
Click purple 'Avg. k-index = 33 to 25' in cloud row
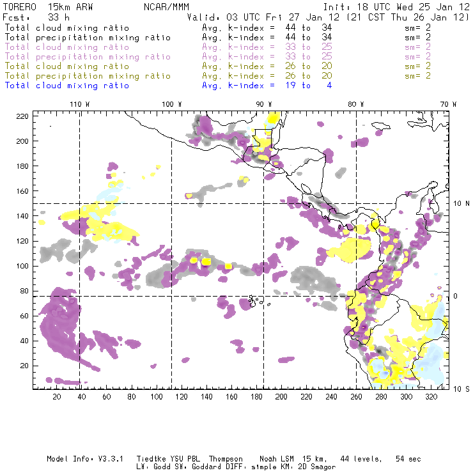click(x=267, y=47)
